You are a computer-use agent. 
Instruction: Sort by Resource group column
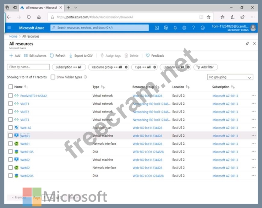point(146,87)
